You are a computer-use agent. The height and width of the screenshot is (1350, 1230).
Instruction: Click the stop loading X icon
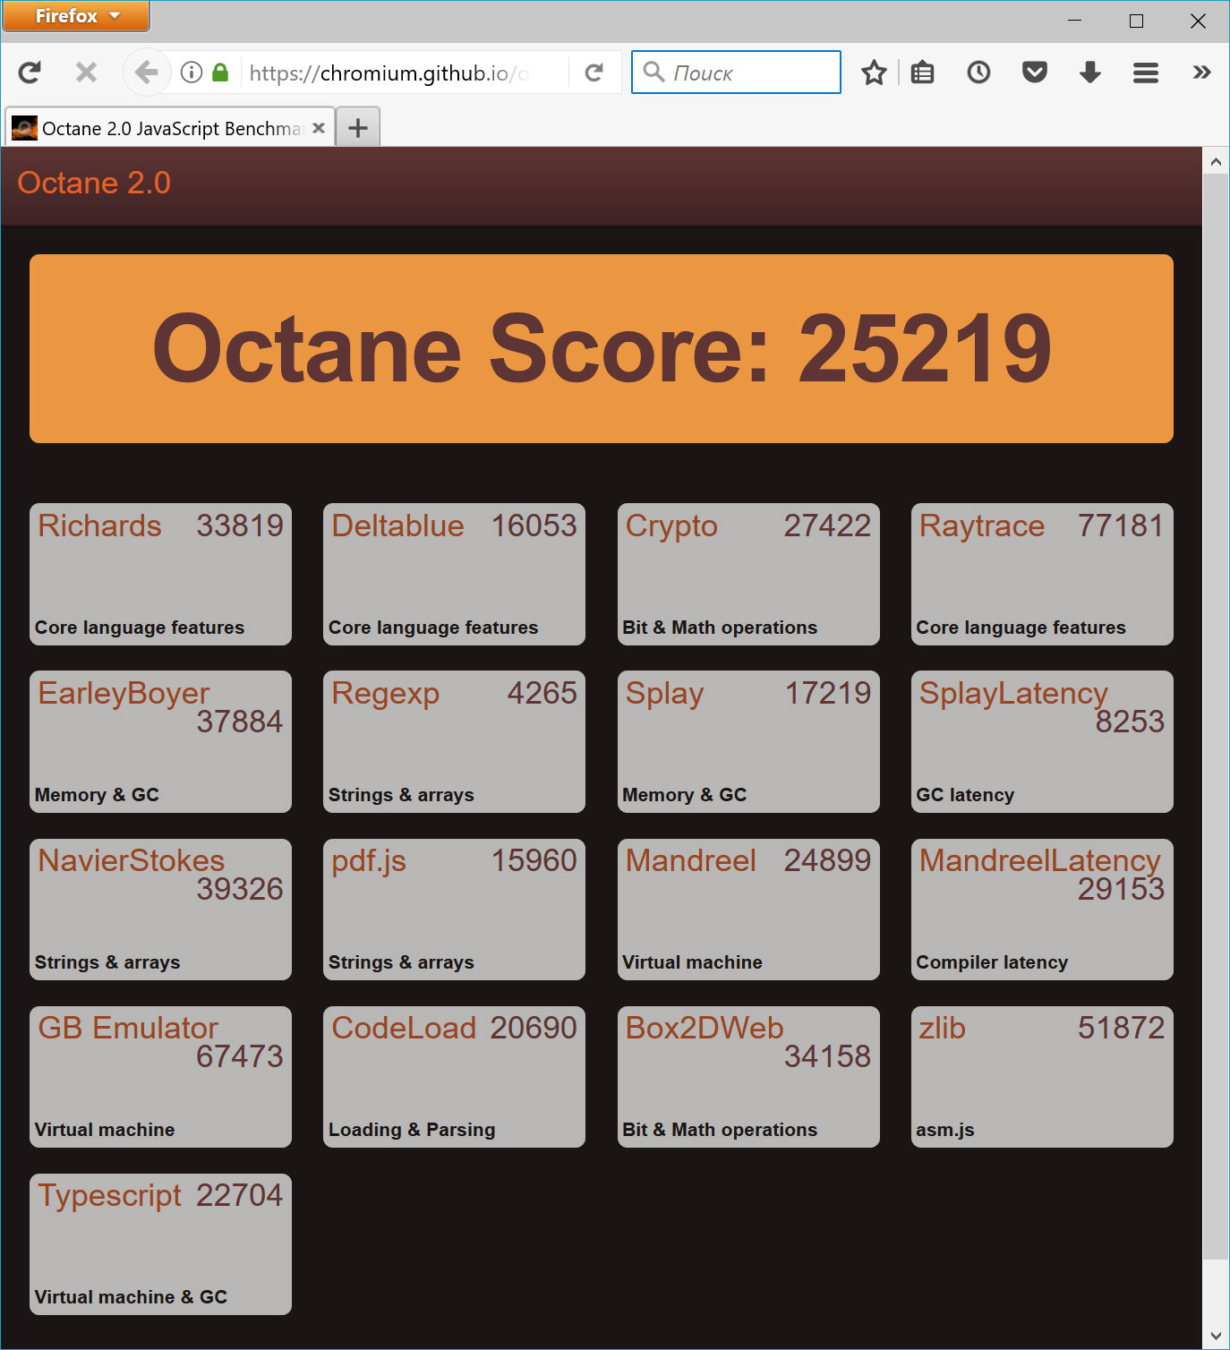(86, 73)
